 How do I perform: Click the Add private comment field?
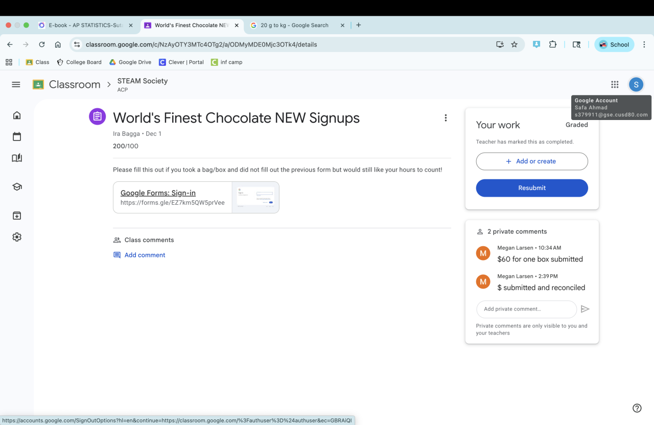[526, 309]
